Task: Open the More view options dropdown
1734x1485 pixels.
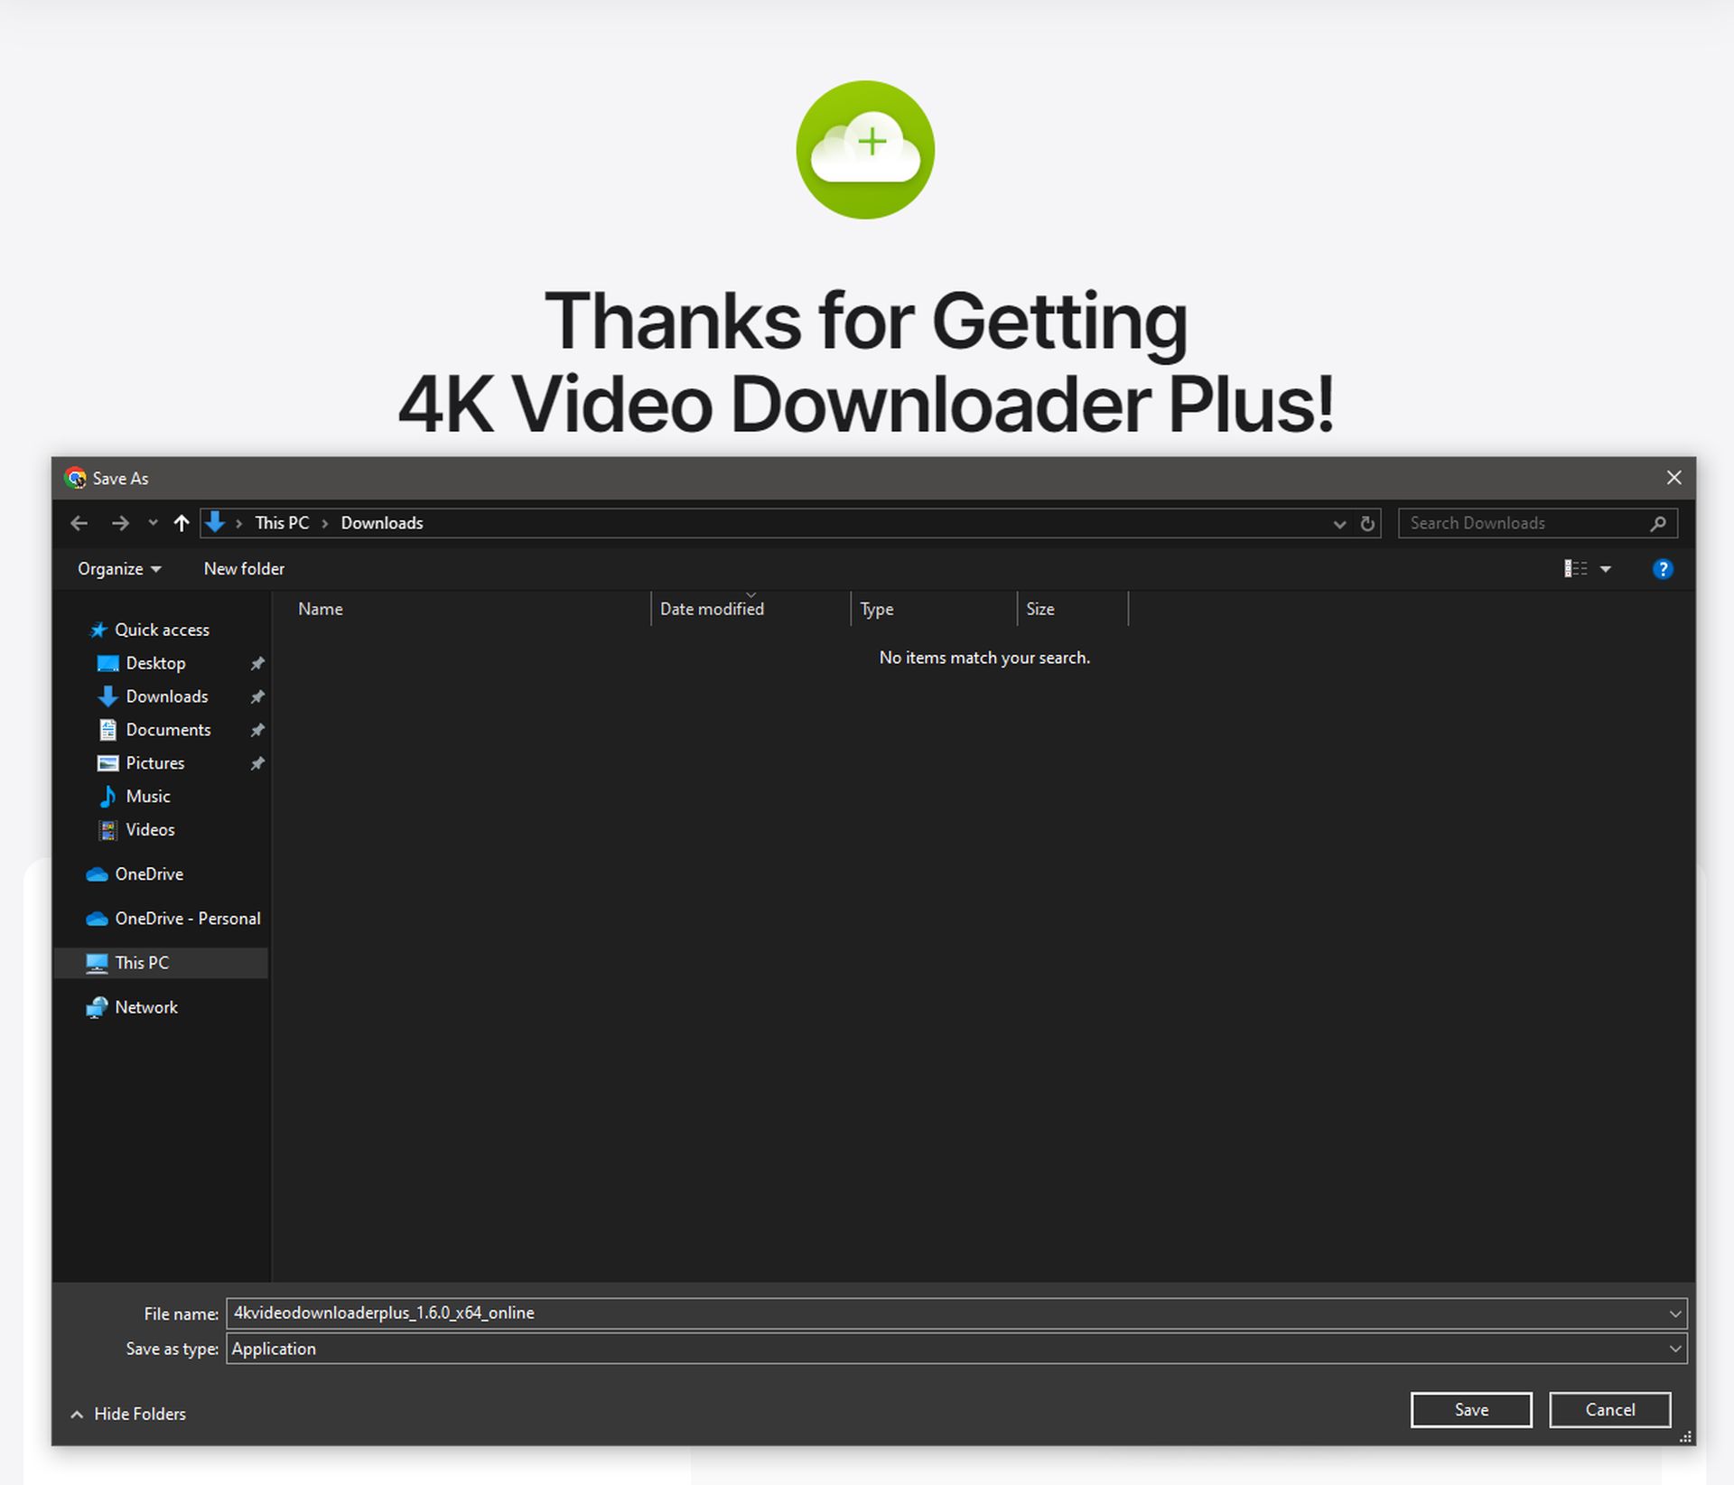Action: (1606, 569)
